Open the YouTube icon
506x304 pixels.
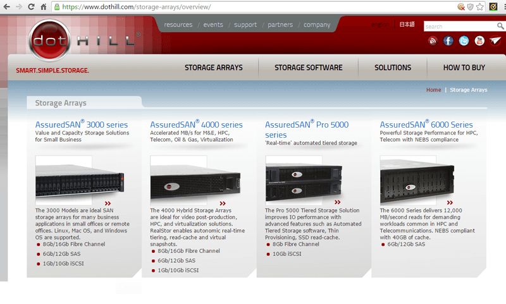pyautogui.click(x=479, y=40)
